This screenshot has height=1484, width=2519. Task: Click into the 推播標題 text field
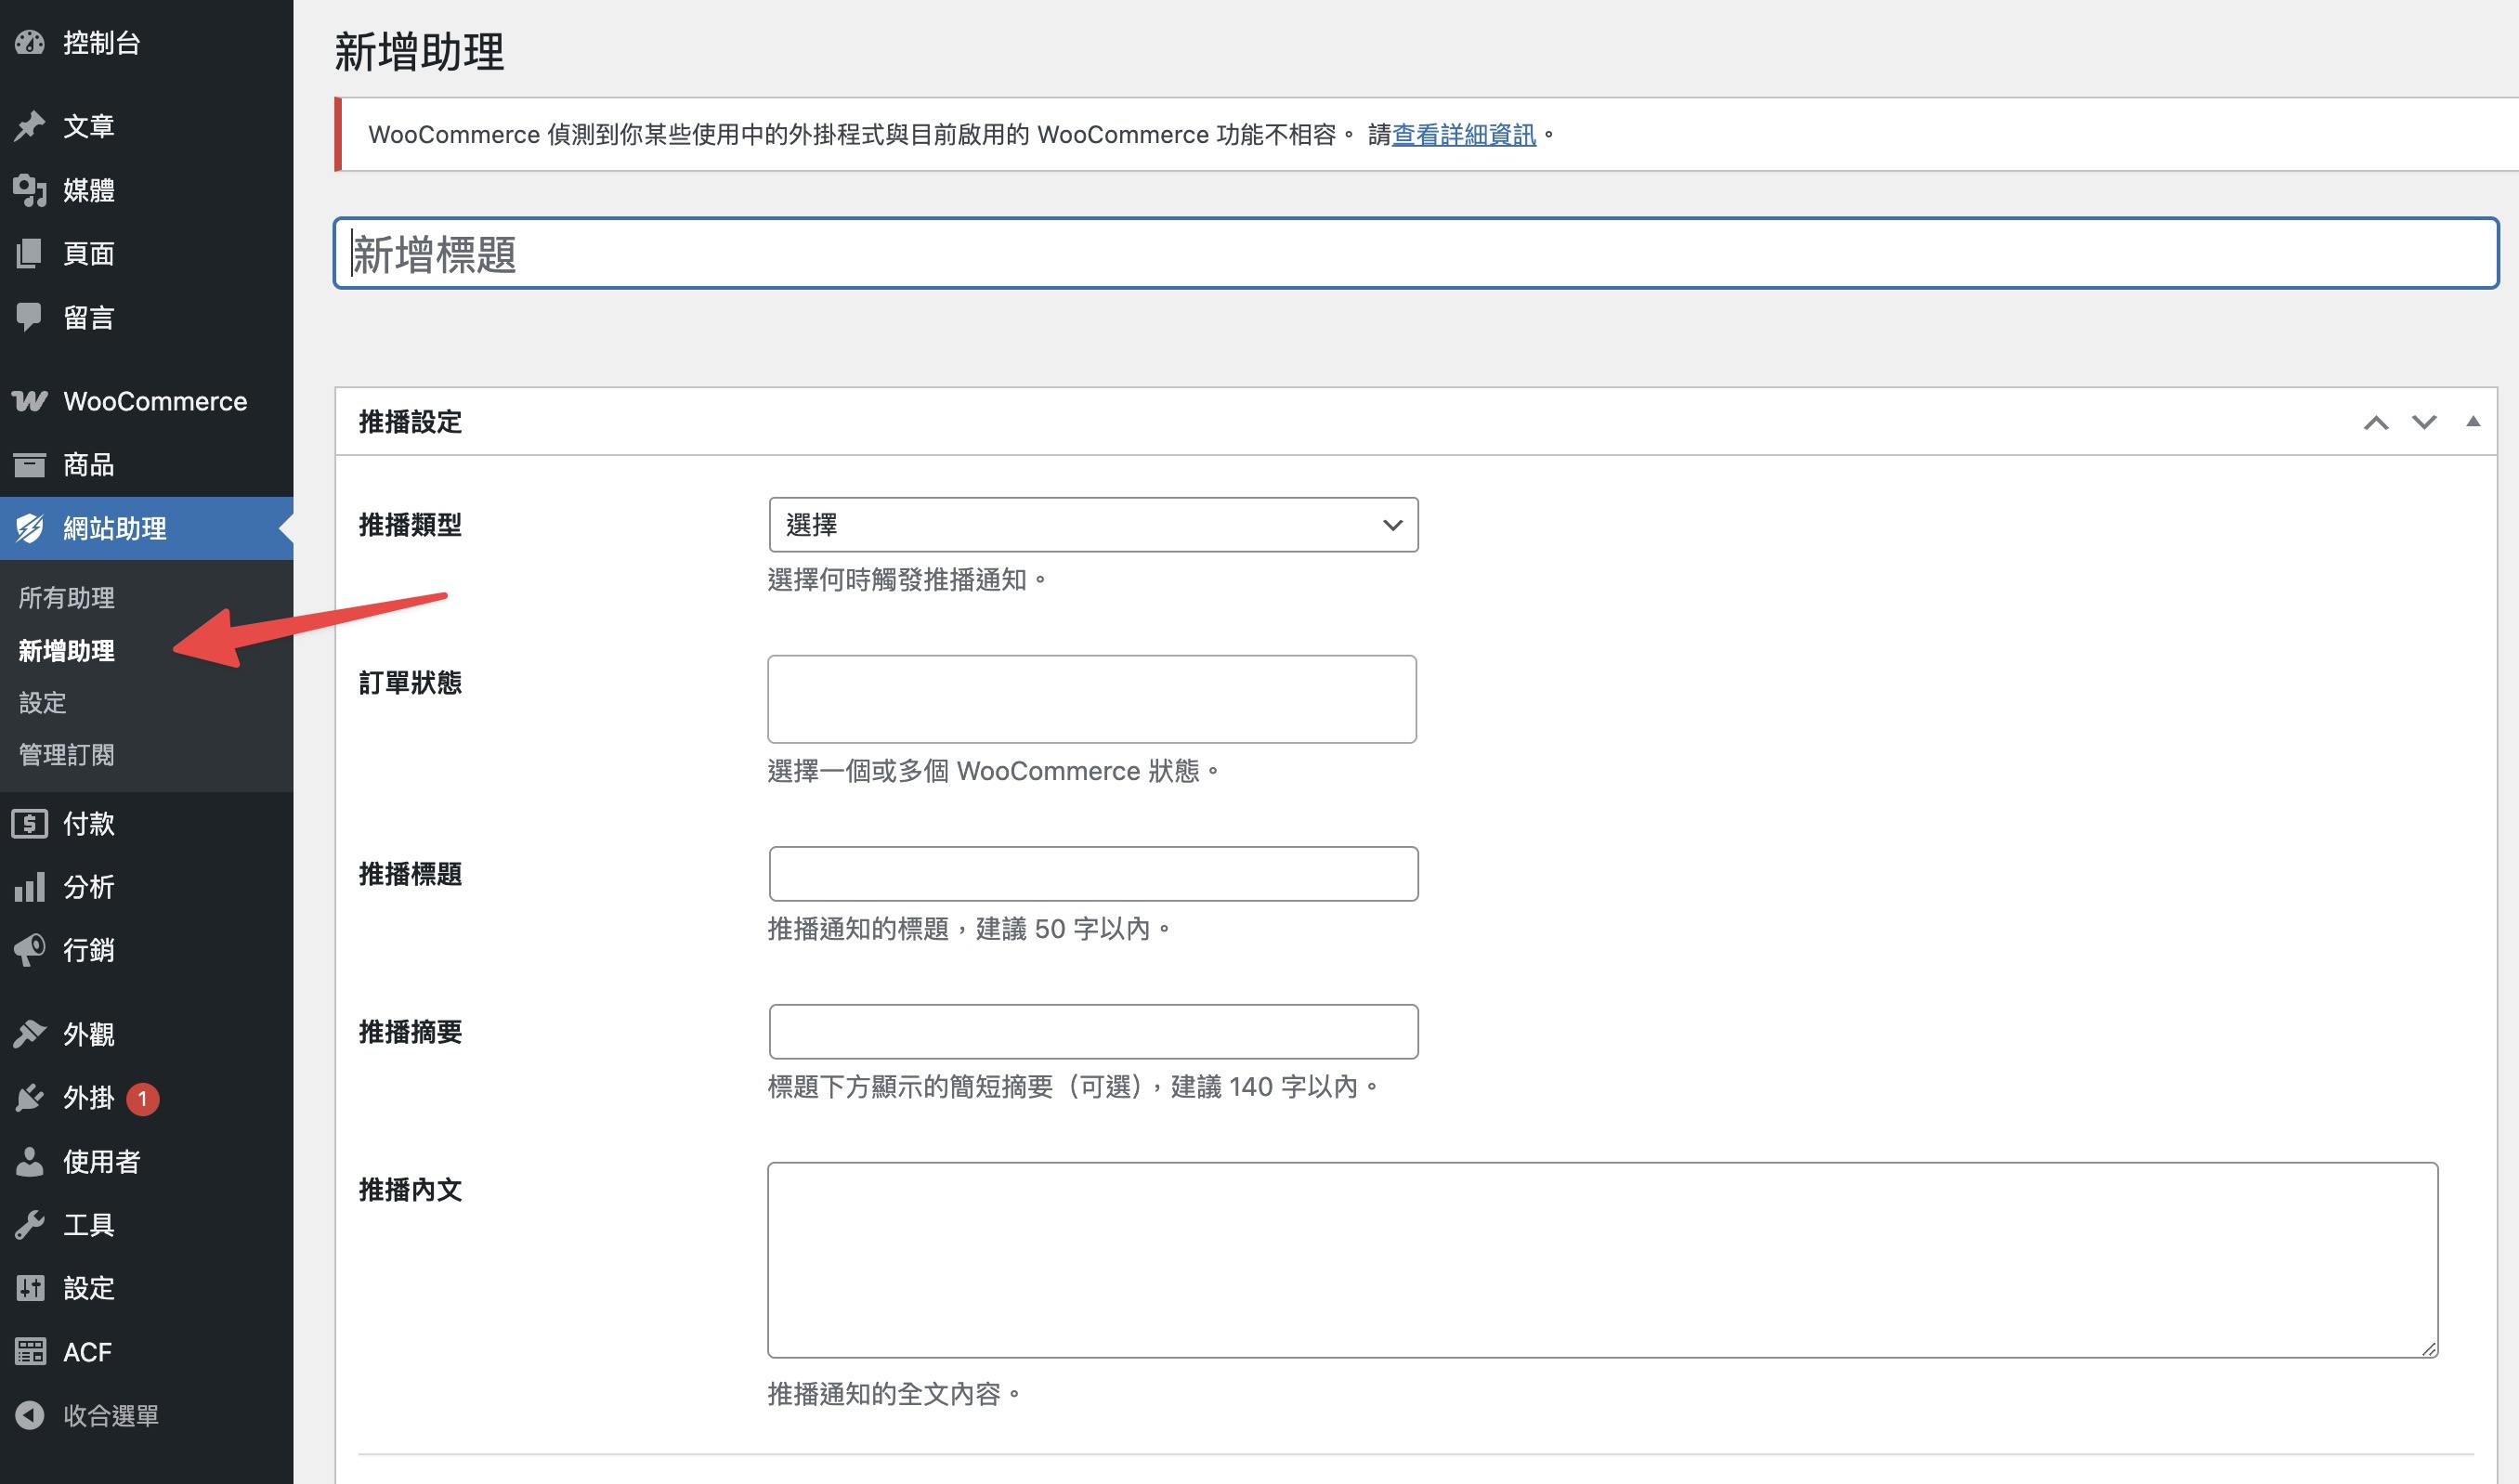1093,873
